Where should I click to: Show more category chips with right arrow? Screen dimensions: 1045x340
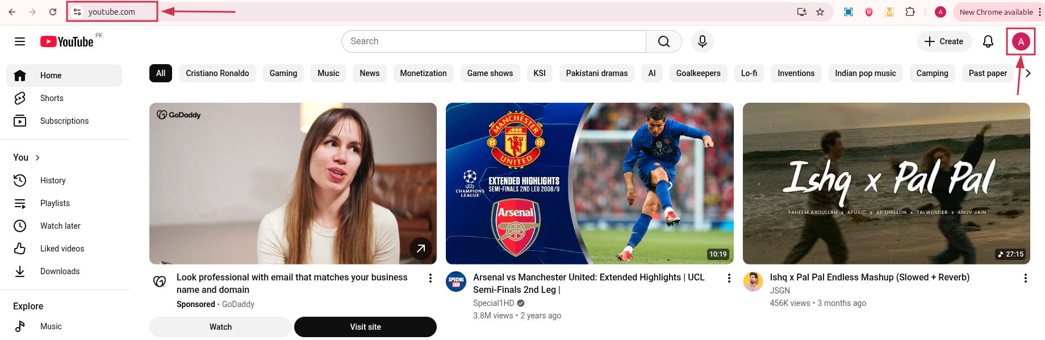tap(1027, 73)
